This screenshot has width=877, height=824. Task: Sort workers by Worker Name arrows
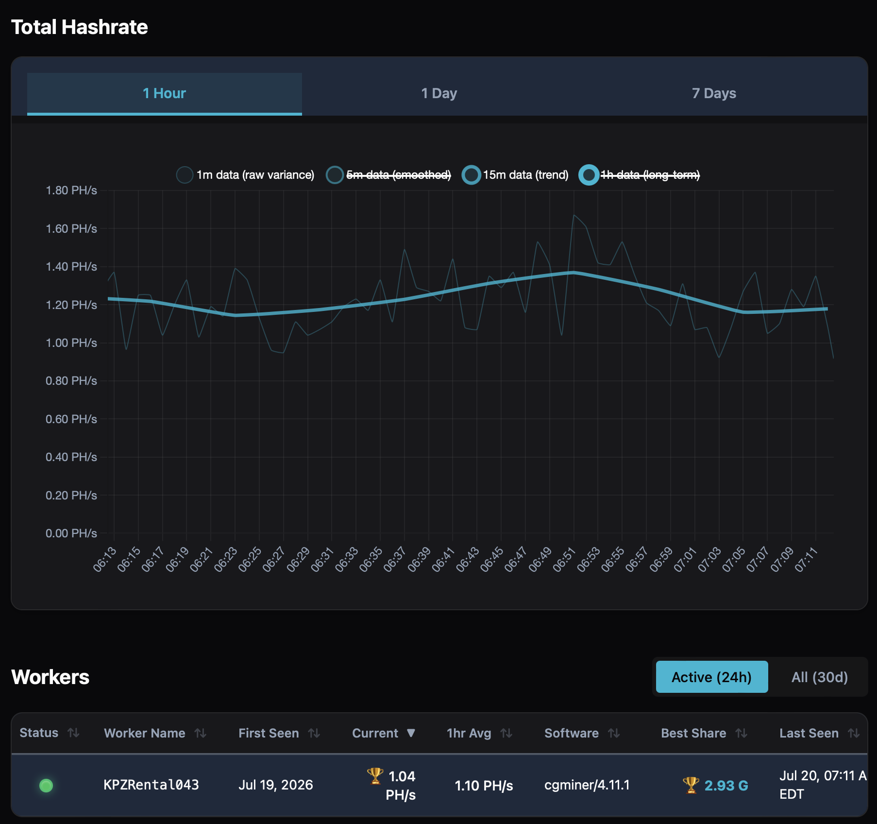tap(201, 733)
